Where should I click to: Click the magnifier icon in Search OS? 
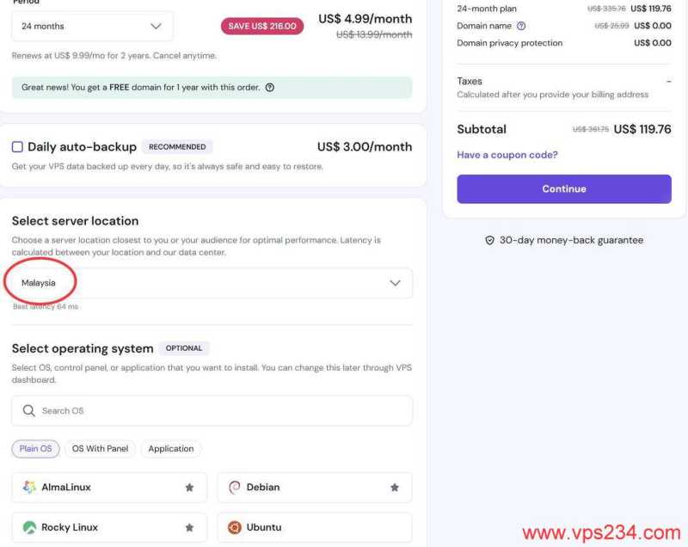[29, 411]
